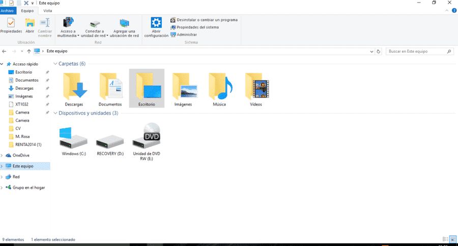Collapse the Carpetas (6) group
Image resolution: width=458 pixels, height=246 pixels.
coord(55,64)
